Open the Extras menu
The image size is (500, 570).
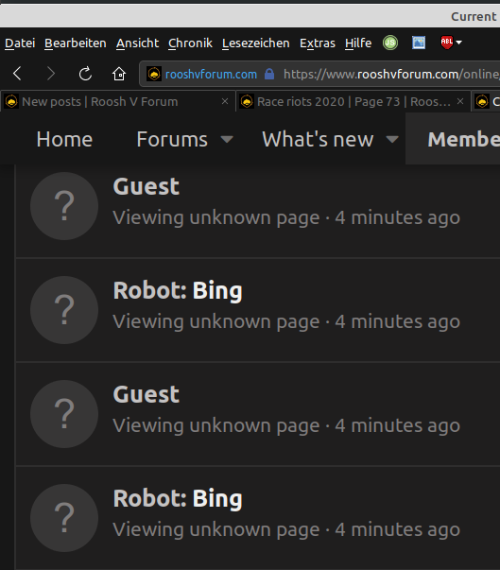tap(318, 43)
